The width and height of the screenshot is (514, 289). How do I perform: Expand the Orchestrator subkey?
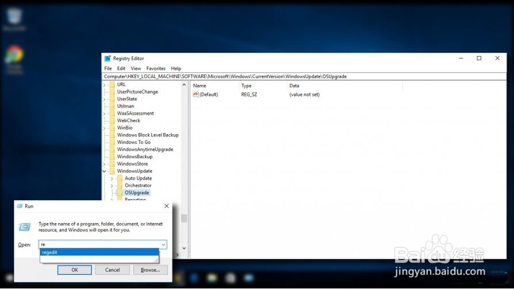click(112, 186)
